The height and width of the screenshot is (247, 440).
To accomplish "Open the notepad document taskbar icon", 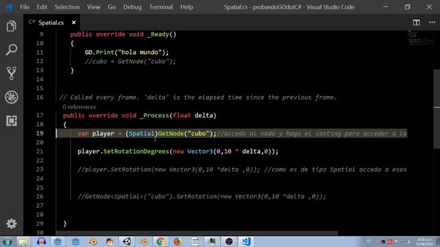I will (195, 242).
